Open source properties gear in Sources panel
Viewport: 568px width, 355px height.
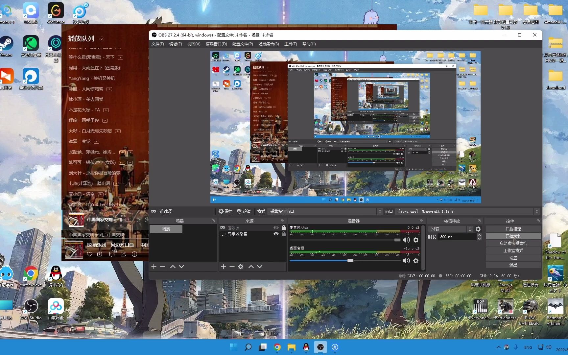(x=241, y=267)
